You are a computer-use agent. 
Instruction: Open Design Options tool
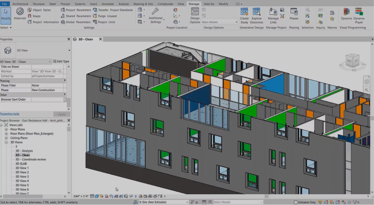(195, 14)
